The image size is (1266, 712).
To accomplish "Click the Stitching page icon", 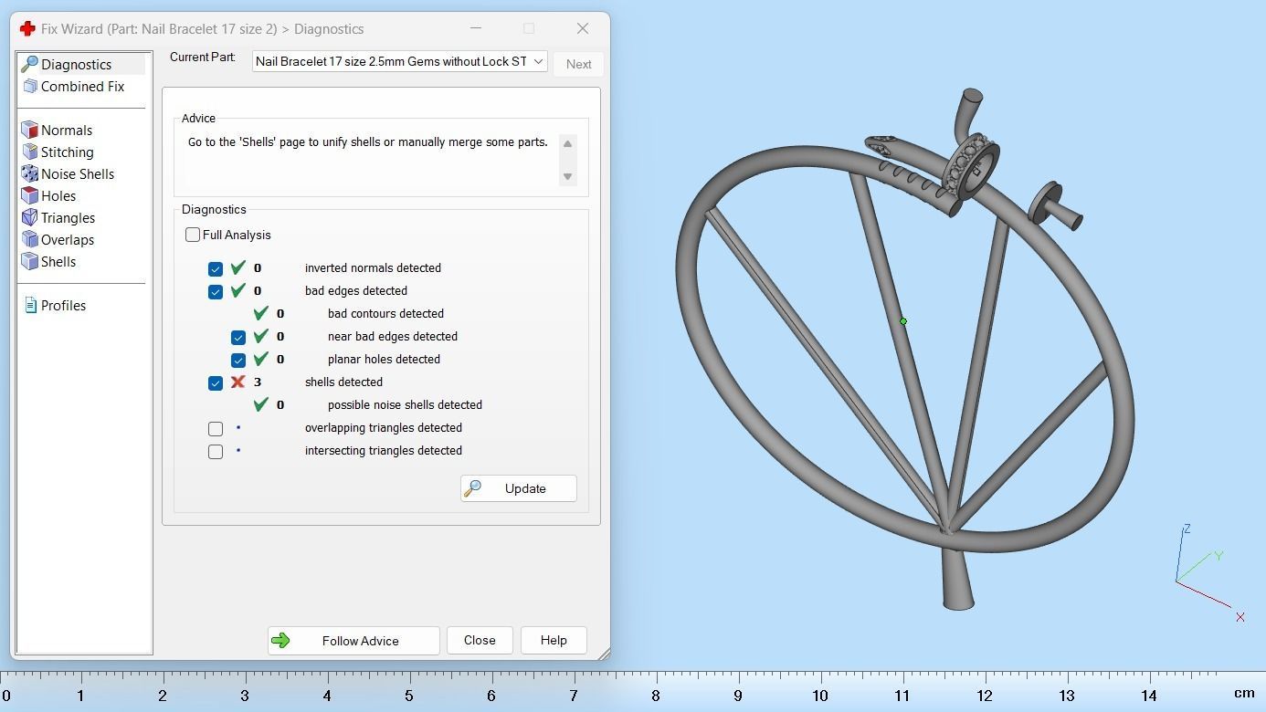I will click(29, 152).
